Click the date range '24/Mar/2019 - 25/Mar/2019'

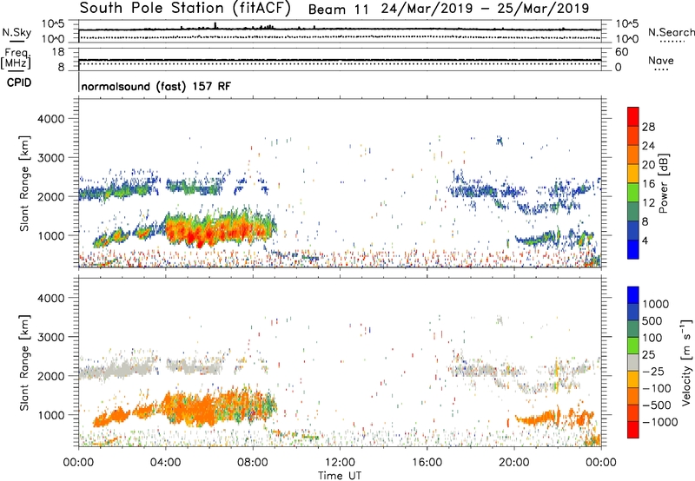coord(485,9)
